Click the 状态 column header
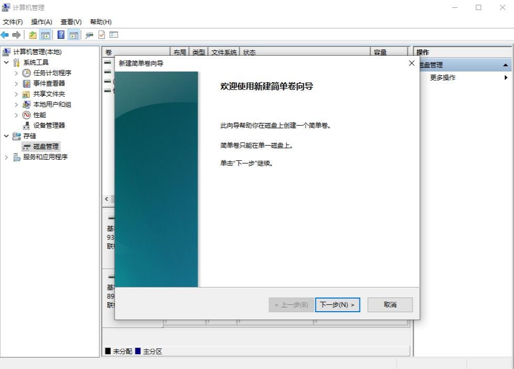The image size is (514, 369). (305, 52)
